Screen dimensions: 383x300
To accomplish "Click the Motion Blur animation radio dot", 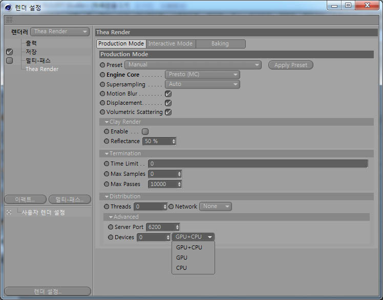I will 102,94.
